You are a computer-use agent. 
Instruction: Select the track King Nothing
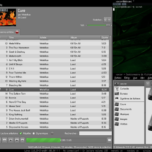click(54, 114)
